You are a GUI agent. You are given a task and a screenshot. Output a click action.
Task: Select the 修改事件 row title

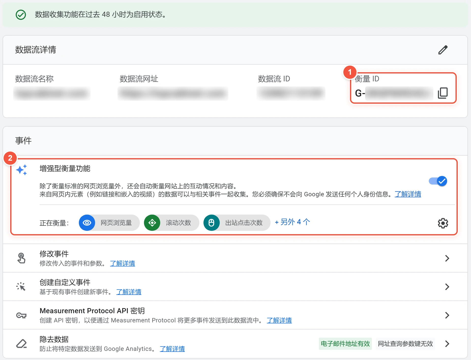[x=54, y=254]
